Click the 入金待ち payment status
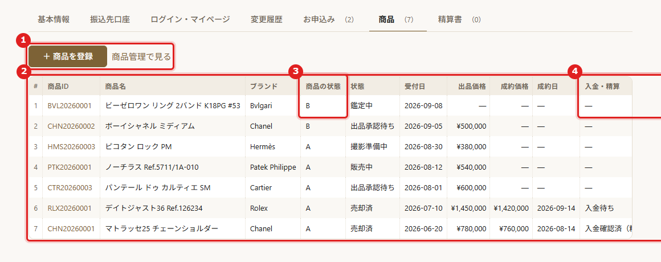Image resolution: width=661 pixels, height=262 pixels. point(599,208)
